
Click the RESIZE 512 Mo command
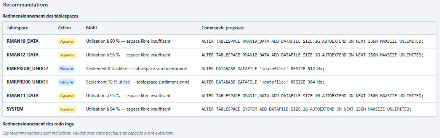(x=263, y=69)
